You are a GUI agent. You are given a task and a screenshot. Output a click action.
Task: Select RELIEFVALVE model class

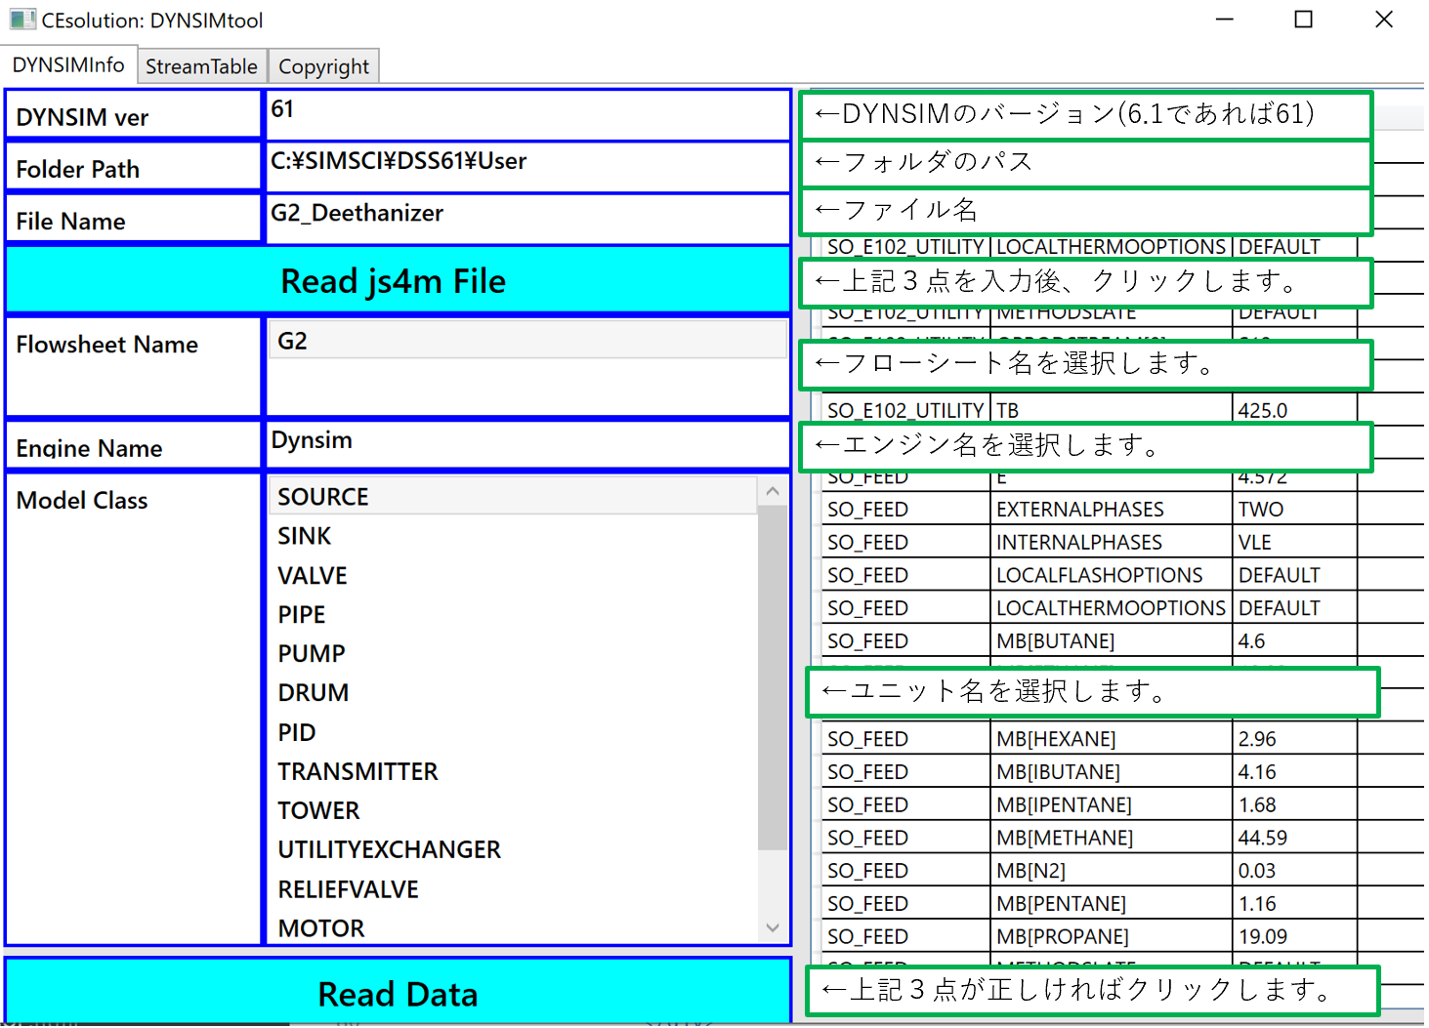(514, 889)
